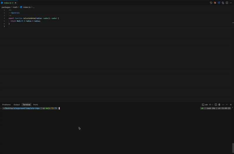Switch to the Ports panel tab
Viewport: 234px width, 154px height.
[35, 105]
